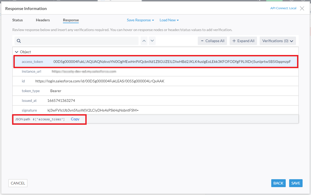Viewport: 311px width, 195px height.
Task: Expand the Verifications (0) dropdown
Action: [x=278, y=41]
